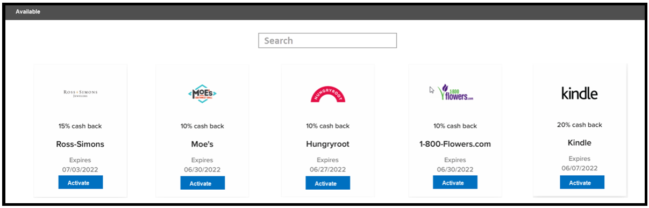Screen dimensions: 649x208
Task: Click the Moe's store name
Action: 202,144
